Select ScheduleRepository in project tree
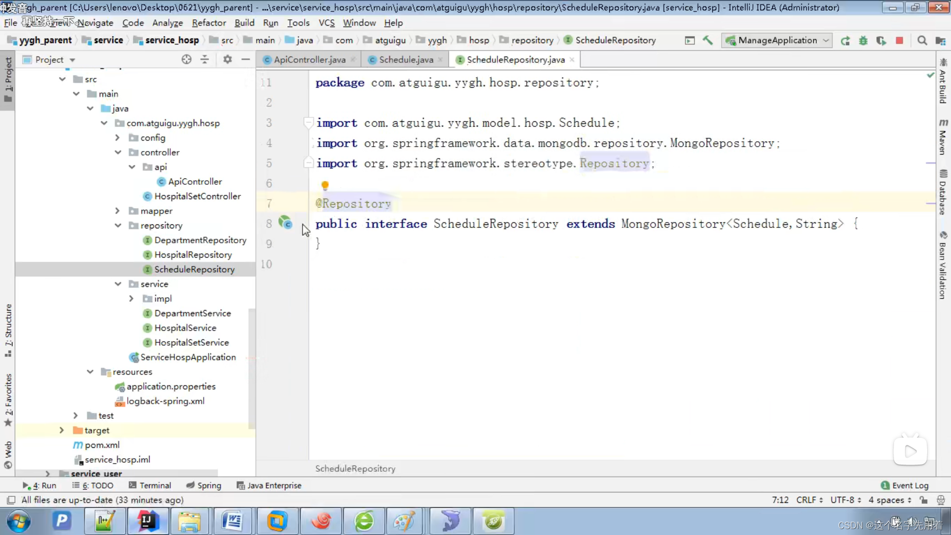 (x=194, y=268)
